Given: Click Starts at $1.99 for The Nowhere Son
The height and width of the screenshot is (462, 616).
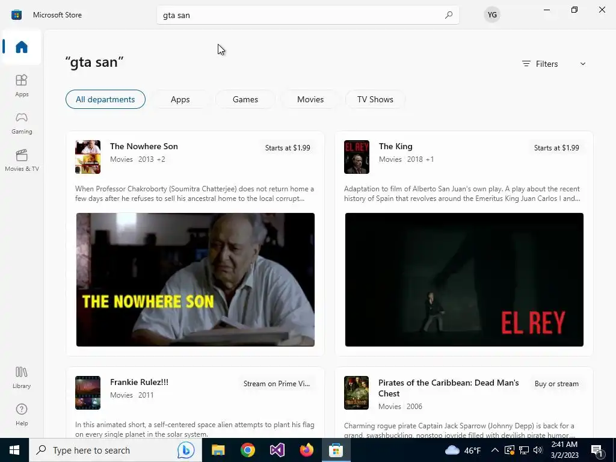Looking at the screenshot, I should pyautogui.click(x=288, y=148).
